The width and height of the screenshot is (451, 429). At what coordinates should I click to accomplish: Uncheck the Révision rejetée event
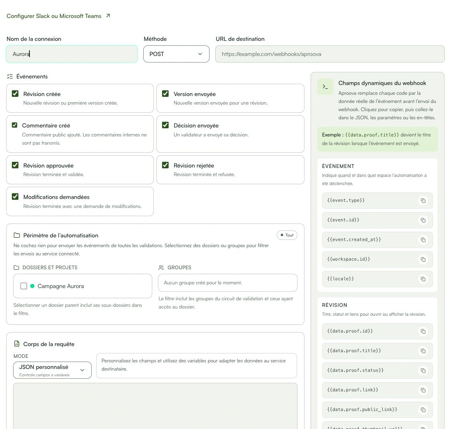tap(165, 165)
